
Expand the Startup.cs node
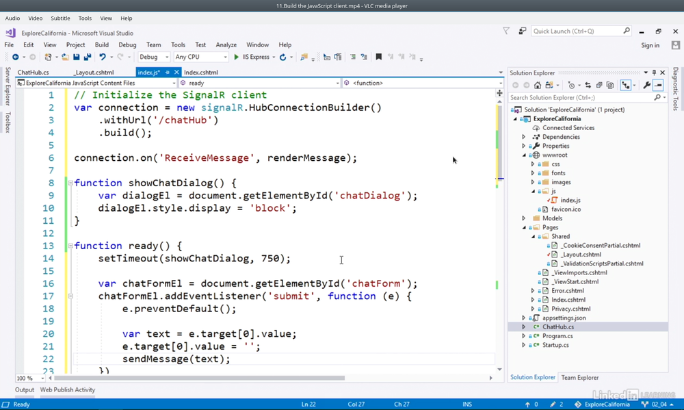point(524,345)
